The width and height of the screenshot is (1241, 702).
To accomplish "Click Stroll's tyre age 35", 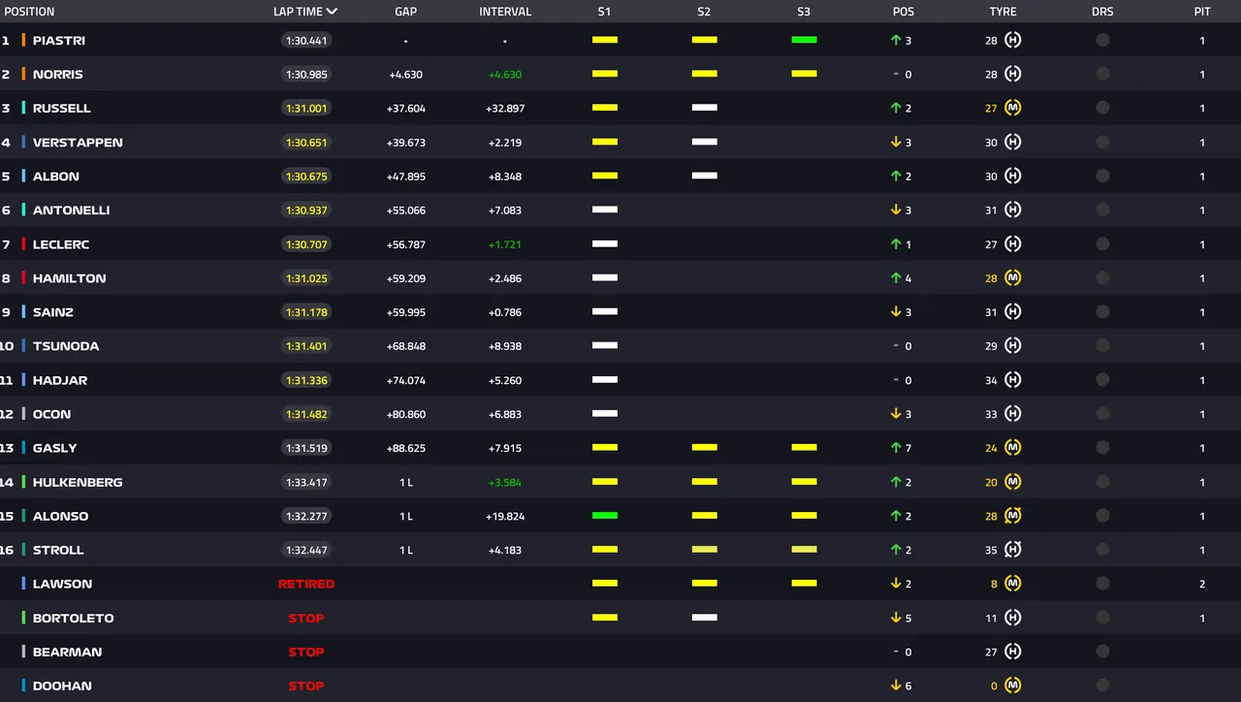I will click(991, 550).
